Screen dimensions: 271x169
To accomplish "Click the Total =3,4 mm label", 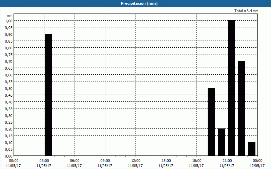I will click(246, 11).
